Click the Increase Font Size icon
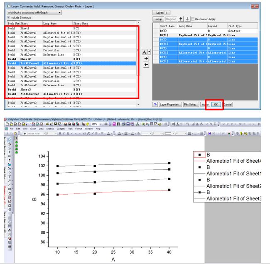270x264 pixels. (x=88, y=133)
